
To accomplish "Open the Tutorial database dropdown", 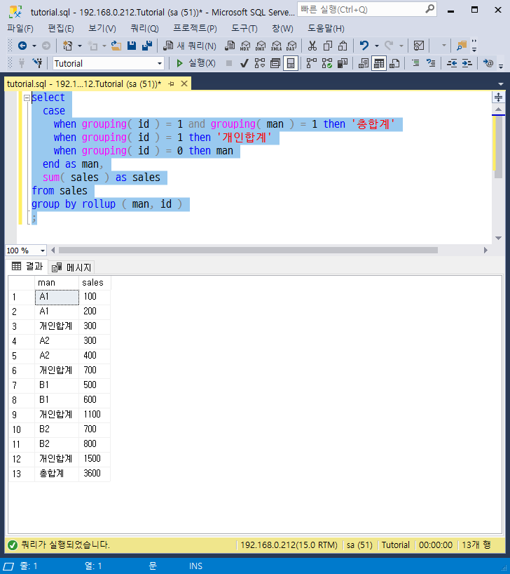I will pos(160,63).
